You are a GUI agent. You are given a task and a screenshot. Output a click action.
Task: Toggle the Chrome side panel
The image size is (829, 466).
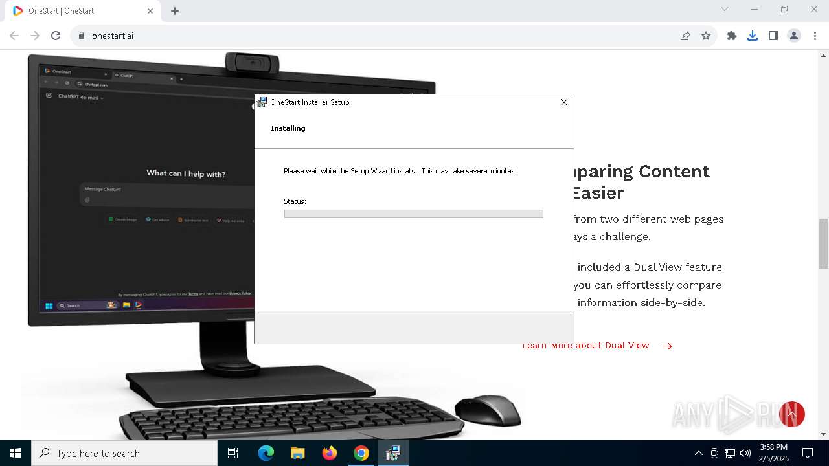pos(773,36)
